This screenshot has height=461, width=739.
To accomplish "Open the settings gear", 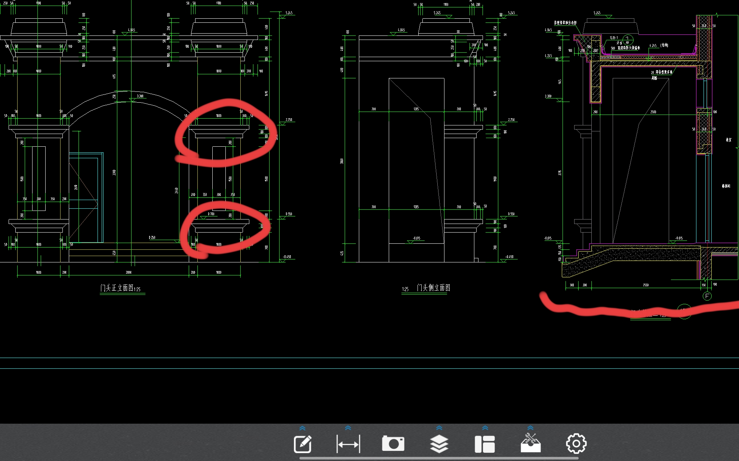I will tap(576, 443).
